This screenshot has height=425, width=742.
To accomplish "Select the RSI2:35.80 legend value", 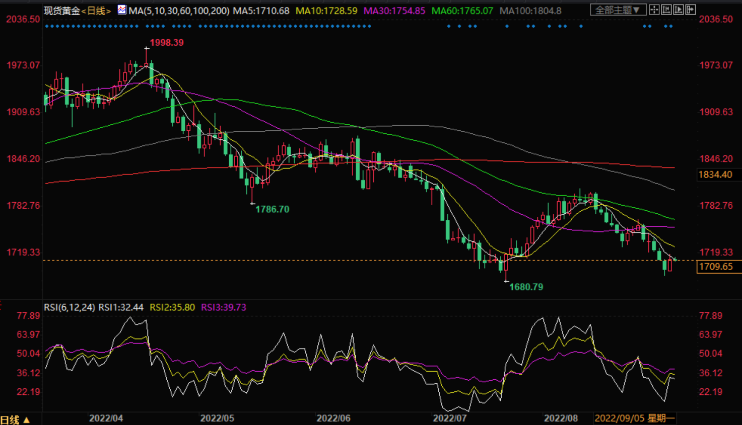I will (x=172, y=307).
